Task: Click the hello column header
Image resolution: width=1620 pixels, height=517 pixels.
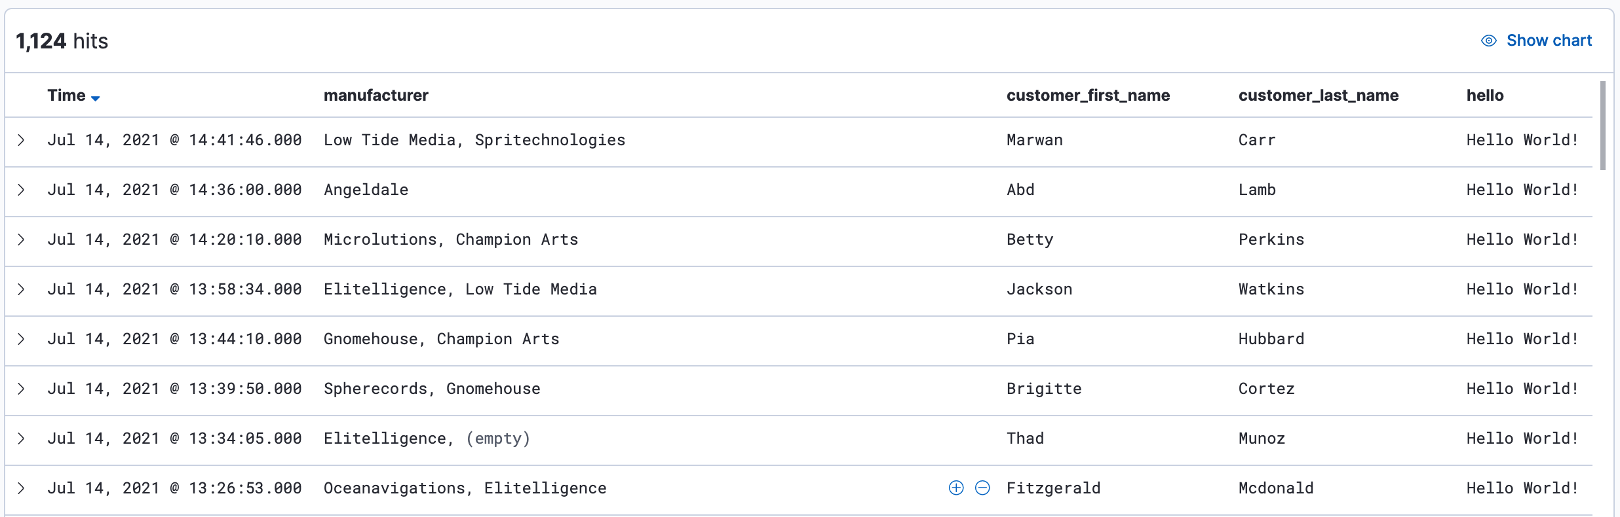Action: pyautogui.click(x=1485, y=95)
